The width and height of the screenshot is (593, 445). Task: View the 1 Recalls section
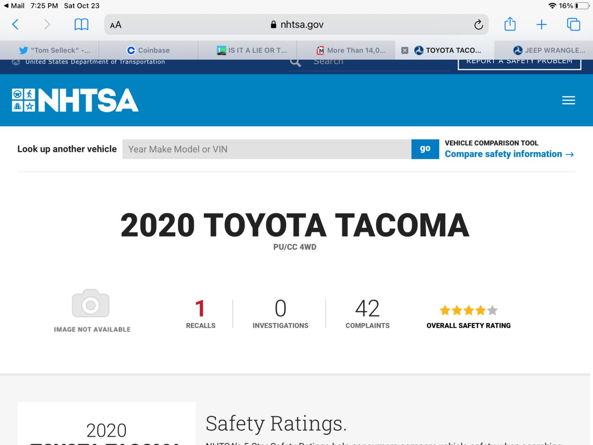[201, 314]
